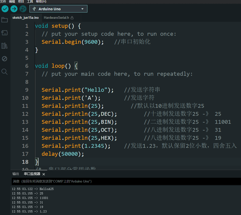Viewport: 241px width, 215px height.
Task: Open the 文件 menu
Action: 3,1
